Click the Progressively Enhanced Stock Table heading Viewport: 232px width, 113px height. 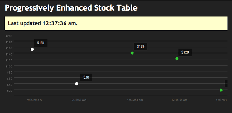71,8
